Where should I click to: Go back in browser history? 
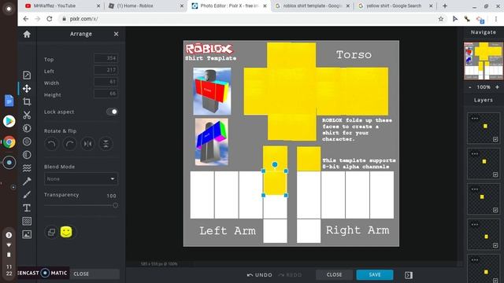pos(26,19)
